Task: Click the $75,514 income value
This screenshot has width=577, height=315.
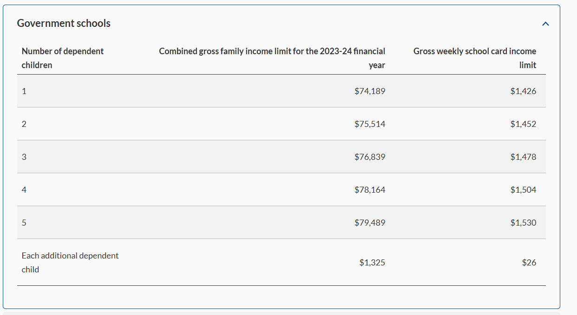Action: pos(370,124)
